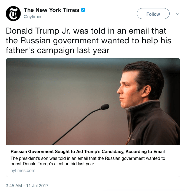Click the blue verified badge
185x191 pixels.
pyautogui.click(x=83, y=10)
